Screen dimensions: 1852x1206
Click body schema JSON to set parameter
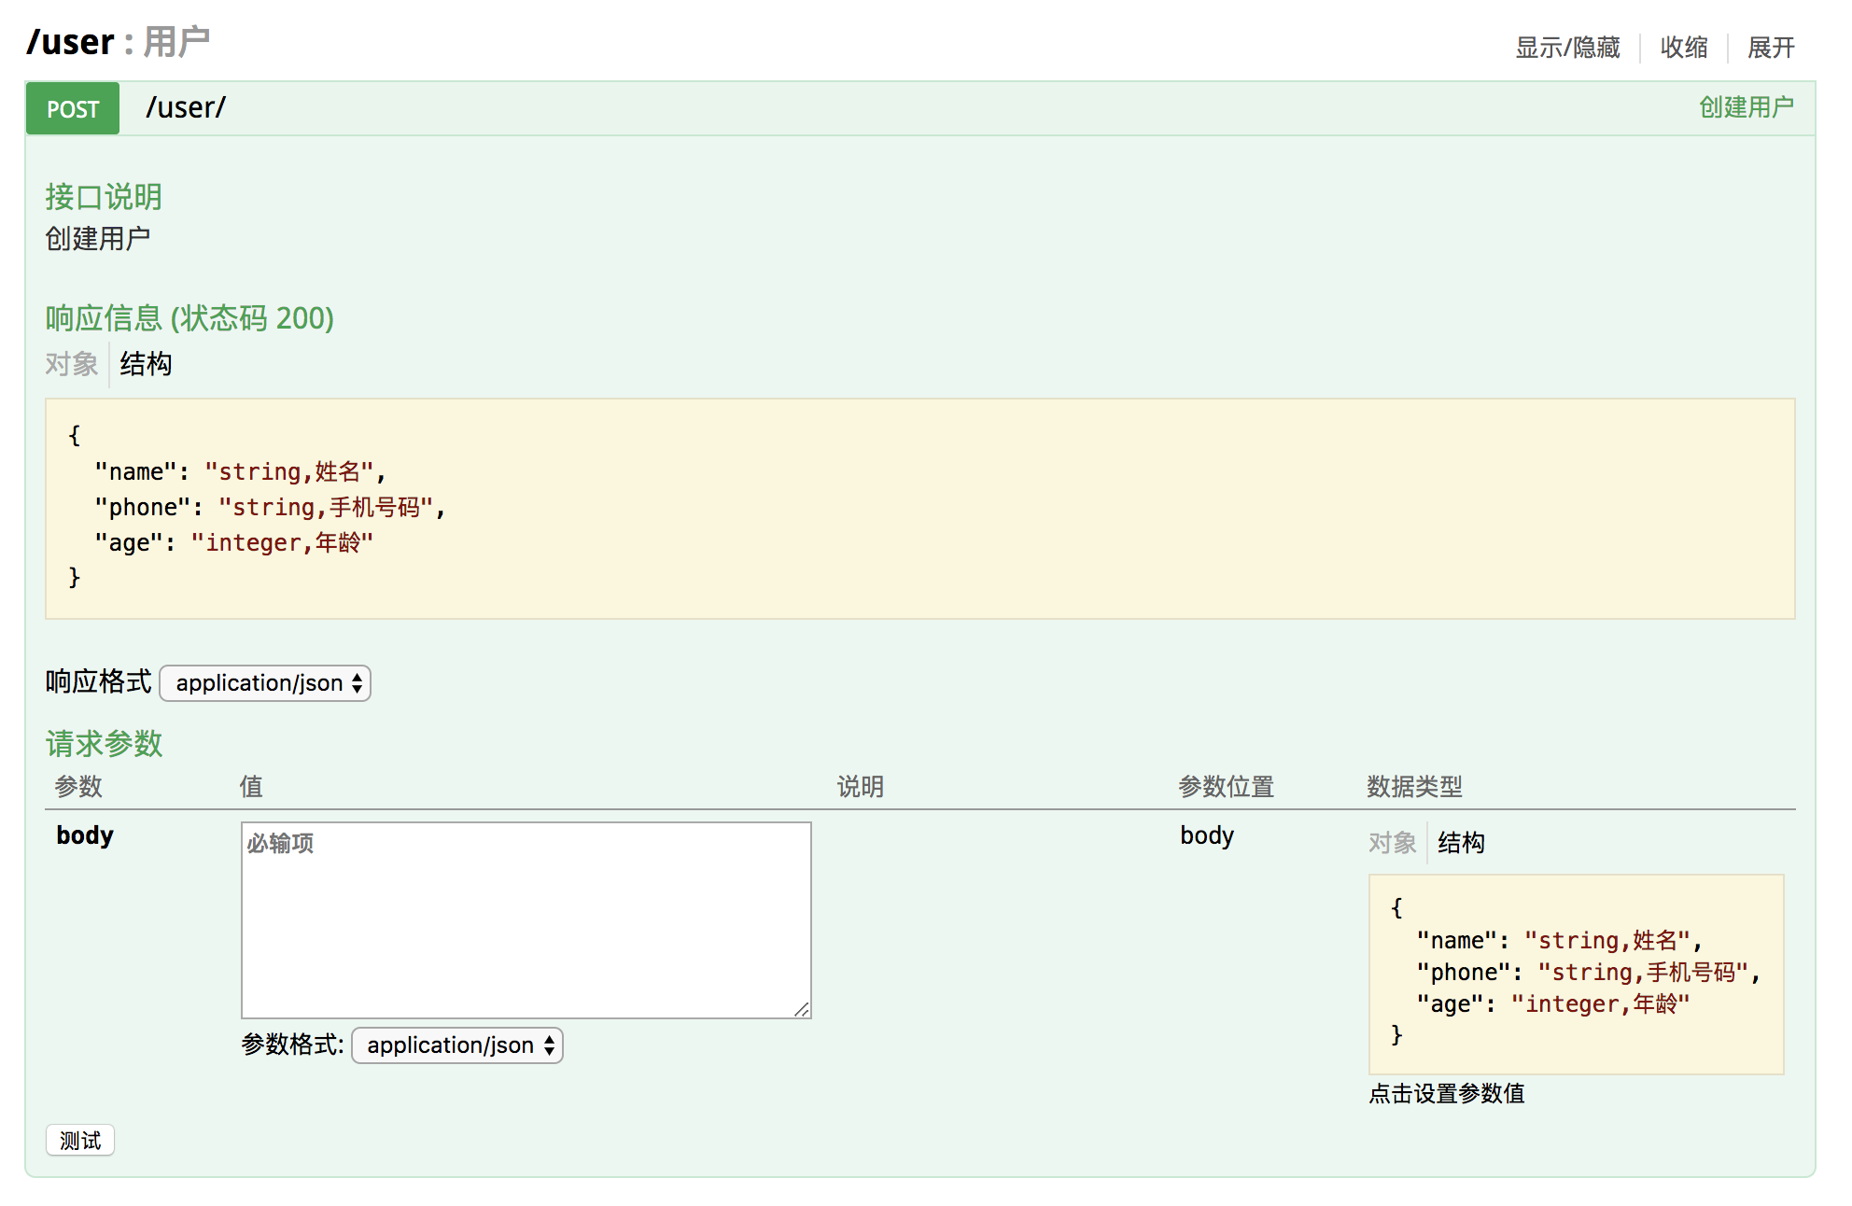(1575, 973)
